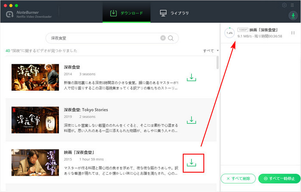Click the green macOS zoom button
This screenshot has width=301, height=192.
click(16, 6)
